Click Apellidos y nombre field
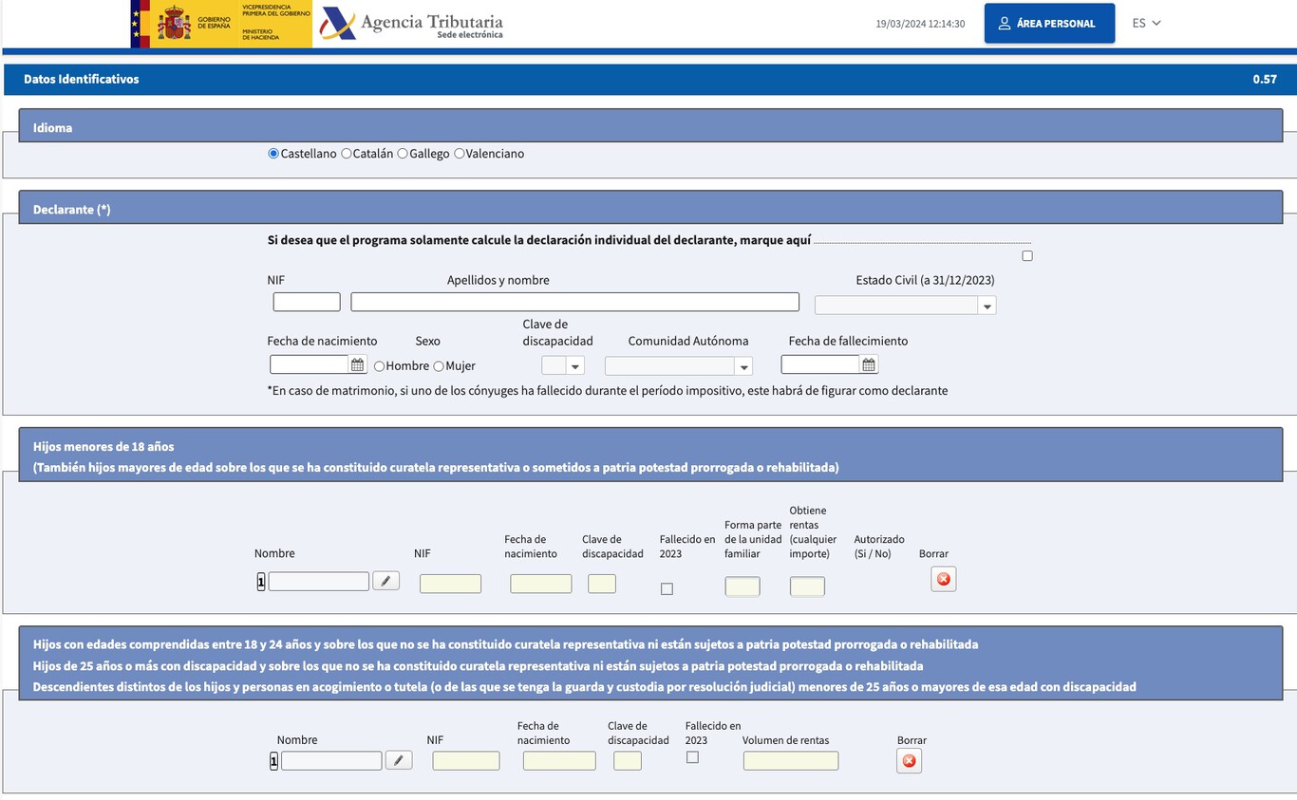1297x800 pixels. pyautogui.click(x=574, y=302)
